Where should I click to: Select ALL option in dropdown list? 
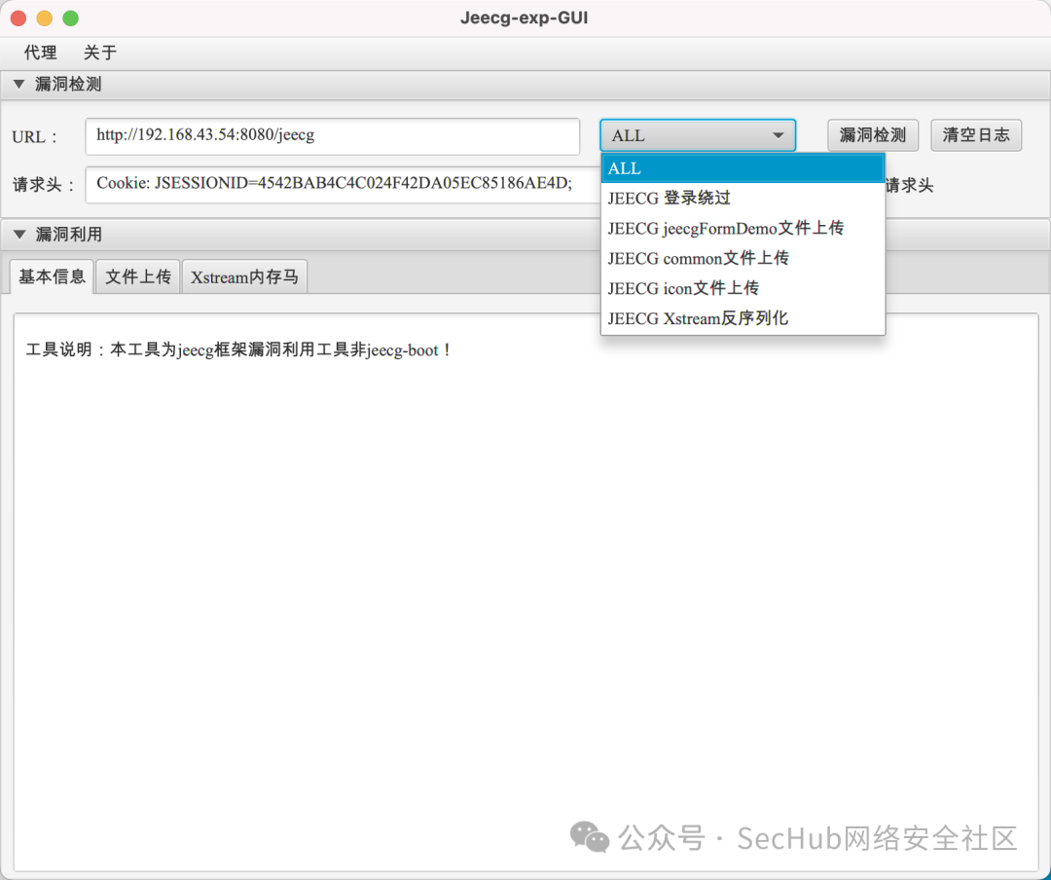743,168
